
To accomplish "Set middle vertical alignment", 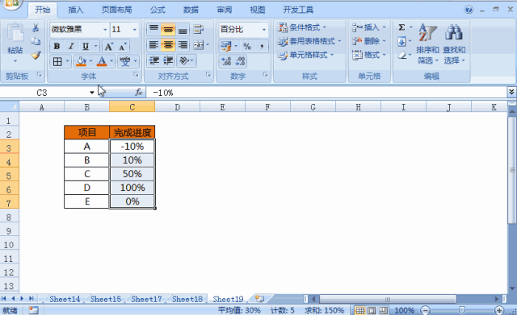I will [168, 29].
